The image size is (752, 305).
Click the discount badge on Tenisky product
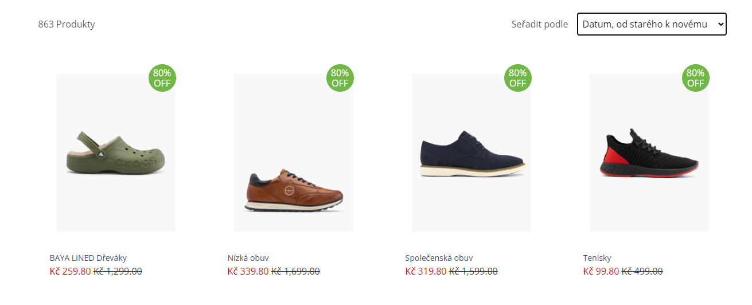click(x=696, y=78)
